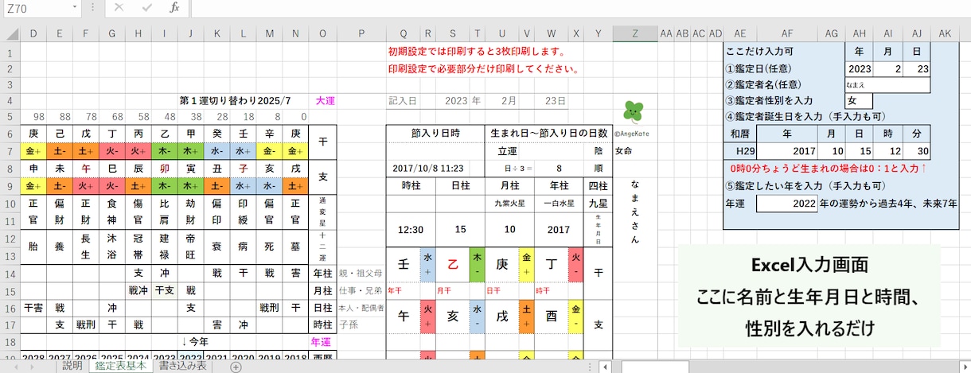971x373 pixels.
Task: Click the horizontal scrollbar left arrow
Action: point(606,367)
